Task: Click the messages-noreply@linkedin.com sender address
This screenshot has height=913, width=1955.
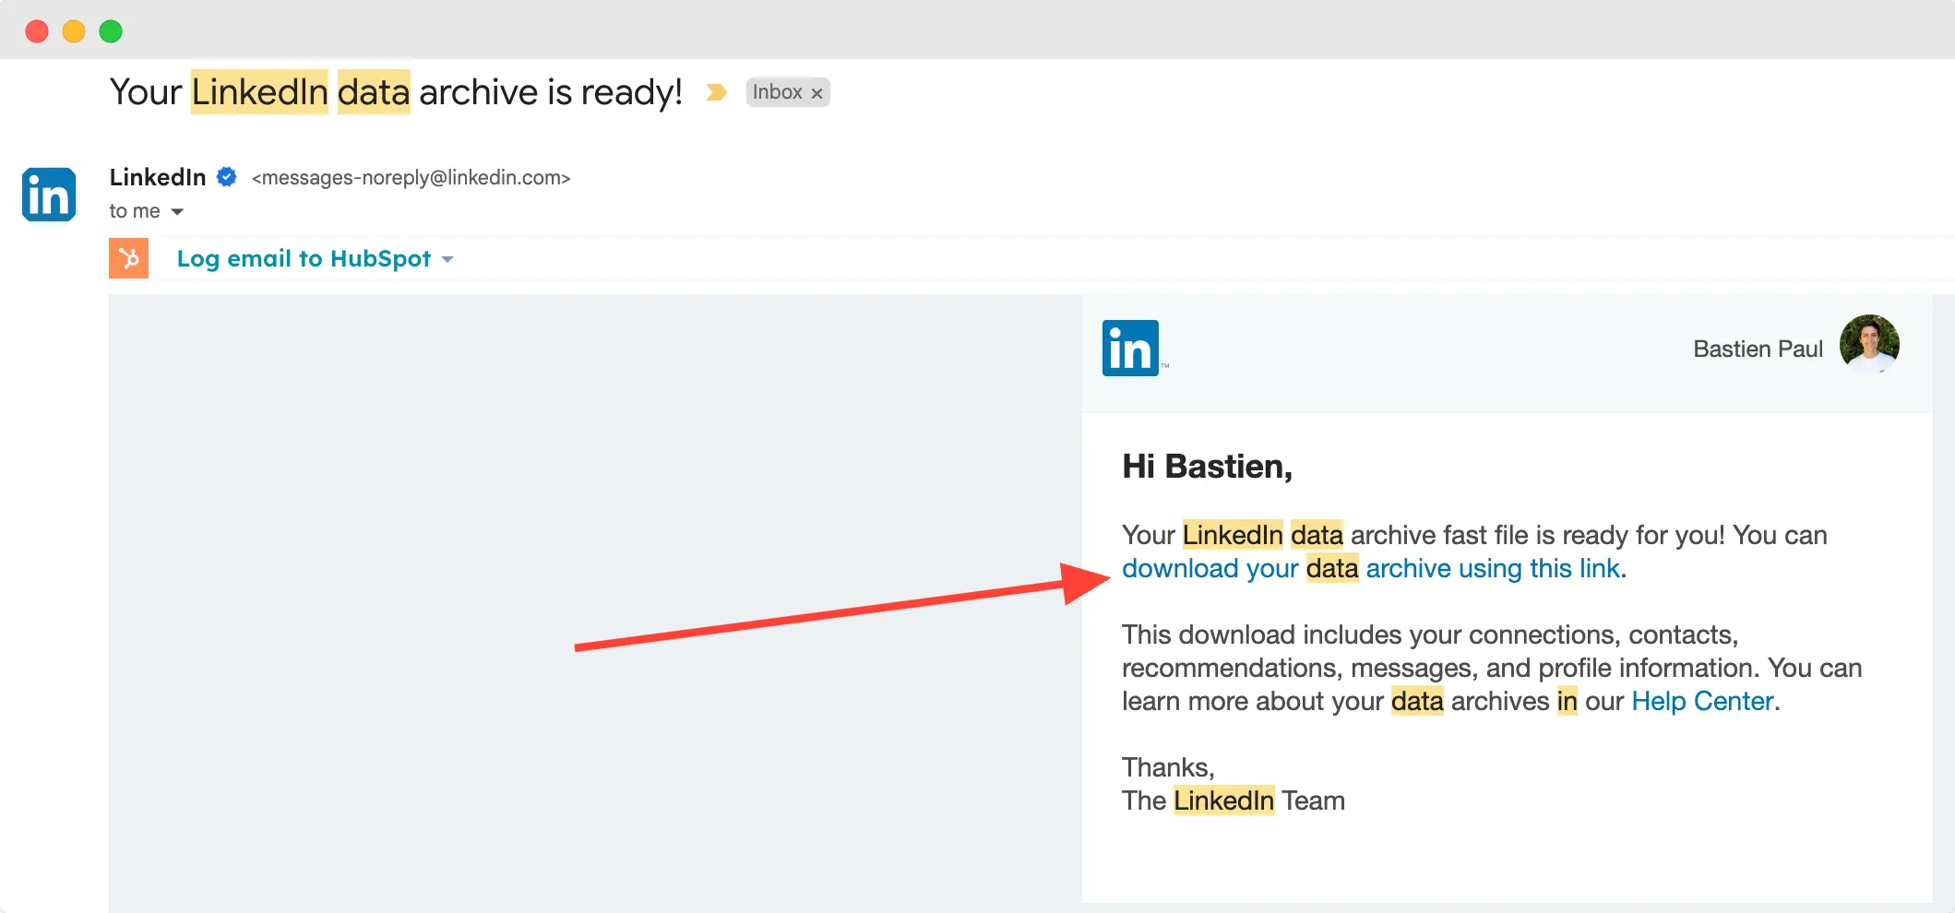Action: click(411, 178)
